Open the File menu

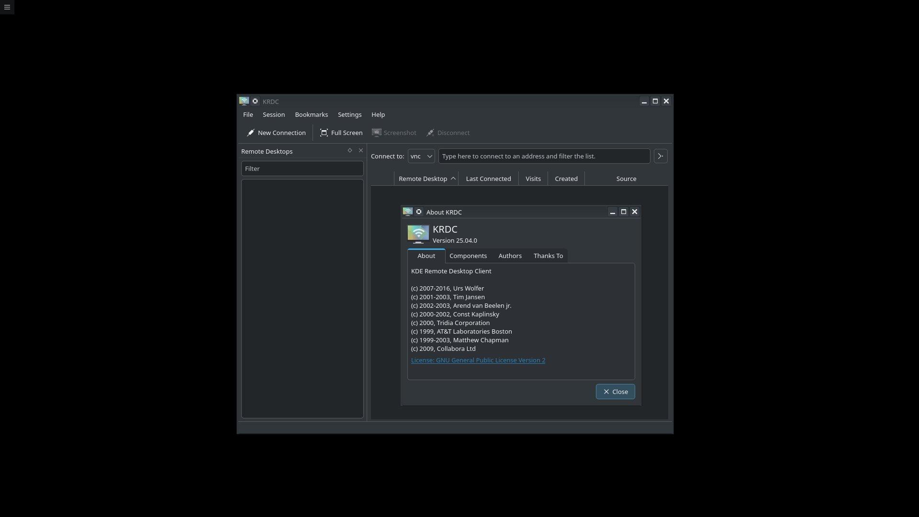pos(248,114)
